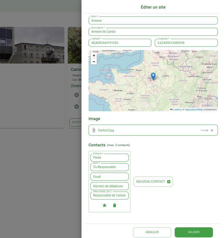Image resolution: width=224 pixels, height=238 pixels.
Task: Click the Numéro de téléphone field
Action: (109, 186)
